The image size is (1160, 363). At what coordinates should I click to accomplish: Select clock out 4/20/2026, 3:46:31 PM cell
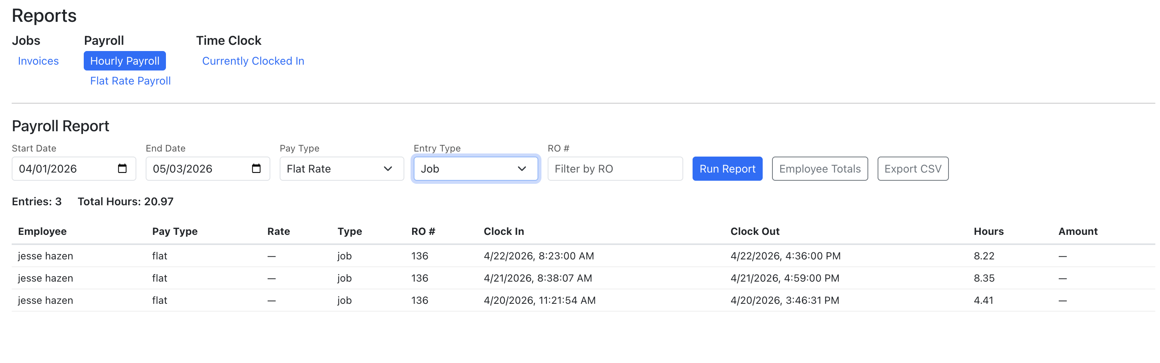[785, 300]
